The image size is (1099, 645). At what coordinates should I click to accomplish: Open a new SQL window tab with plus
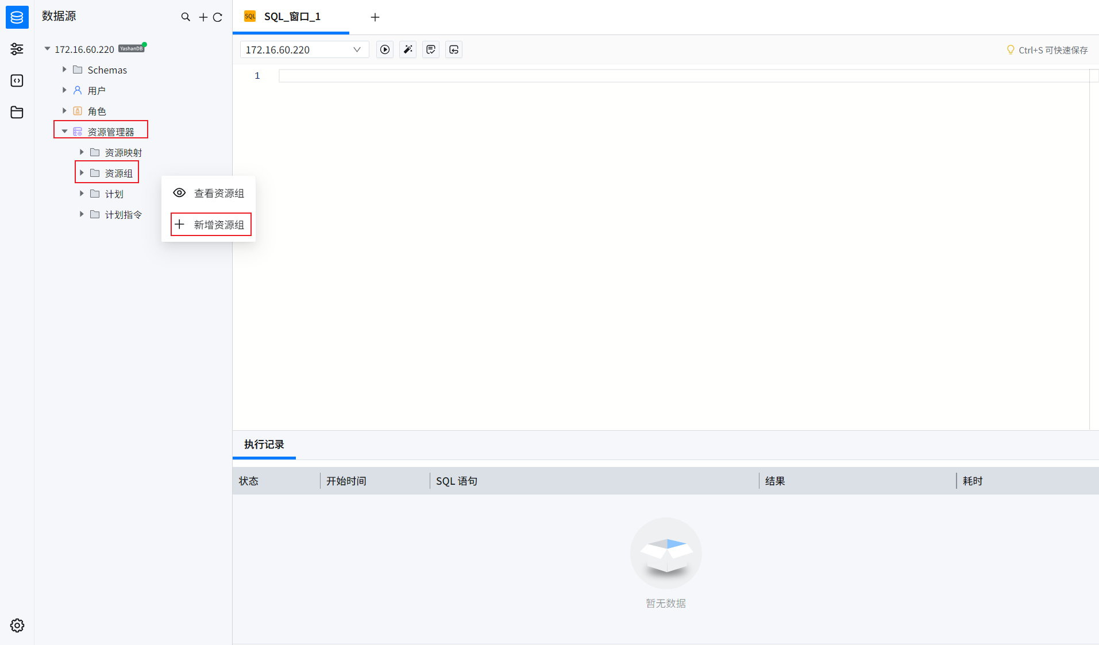pos(375,17)
